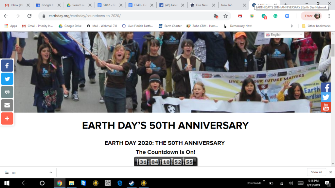The image size is (335, 188).
Task: Open the language selector showing English
Action: (x=284, y=35)
